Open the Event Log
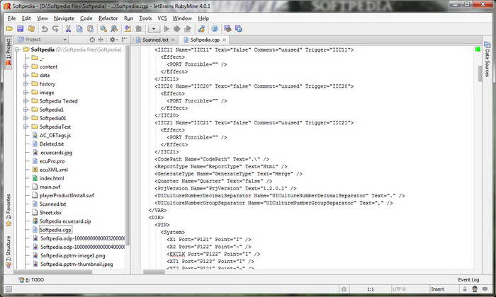This screenshot has height=297, width=496. (468, 279)
